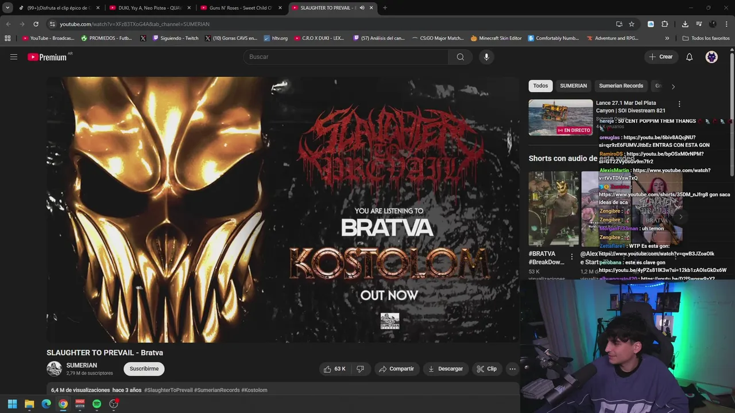The height and width of the screenshot is (413, 735).
Task: Open File Explorer from taskbar
Action: (x=29, y=404)
